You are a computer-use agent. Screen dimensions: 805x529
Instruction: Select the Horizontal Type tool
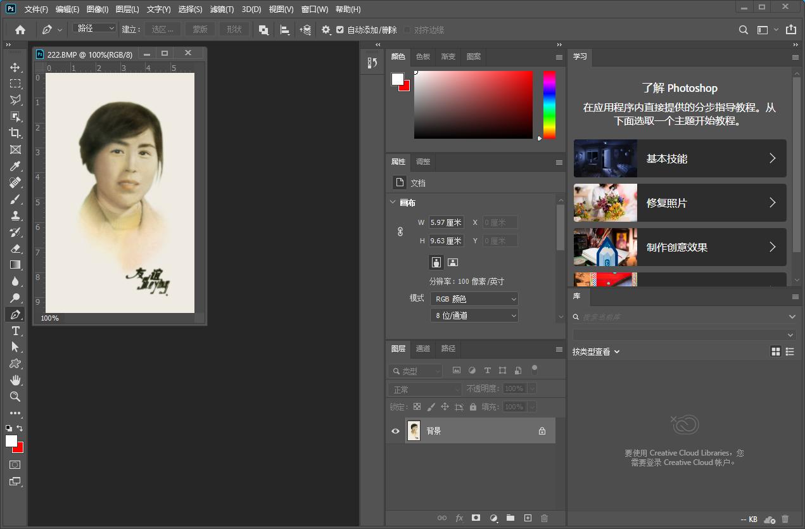click(15, 331)
